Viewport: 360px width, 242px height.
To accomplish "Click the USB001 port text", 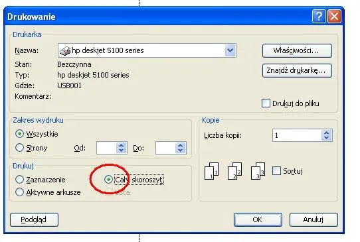I will tap(69, 86).
